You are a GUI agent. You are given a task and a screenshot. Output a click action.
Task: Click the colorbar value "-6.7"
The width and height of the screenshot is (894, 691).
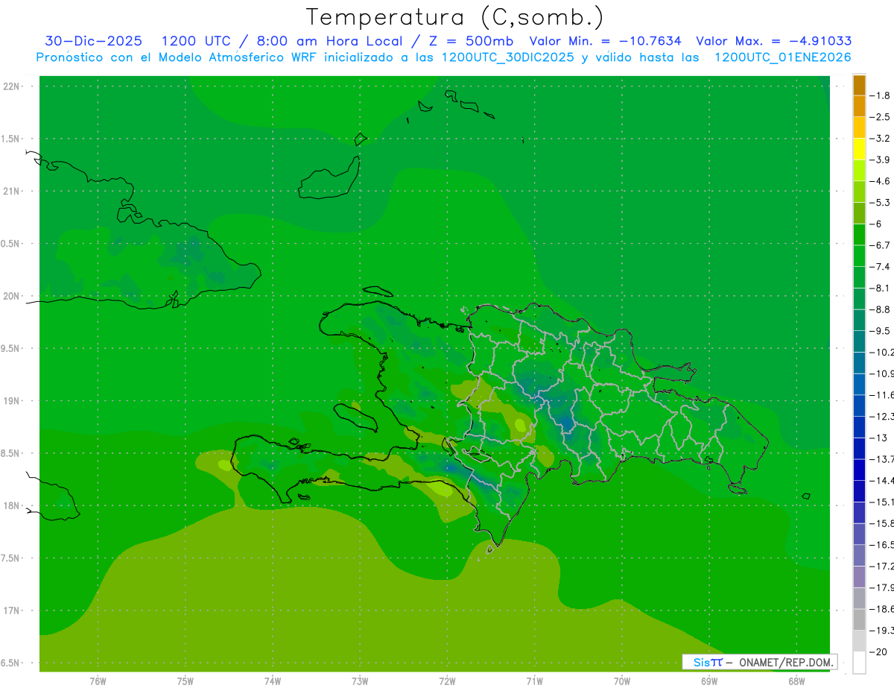[x=881, y=245]
